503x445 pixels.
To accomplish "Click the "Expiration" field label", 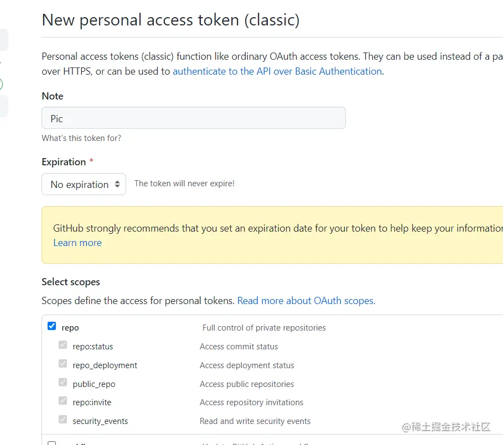I will pos(64,162).
